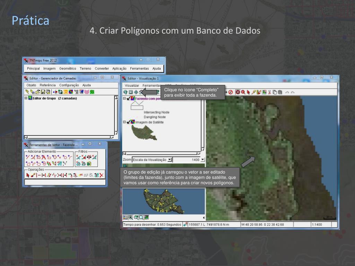The width and height of the screenshot is (355, 266).
Task: Click the Dangling Node legend label
Action: (155, 117)
